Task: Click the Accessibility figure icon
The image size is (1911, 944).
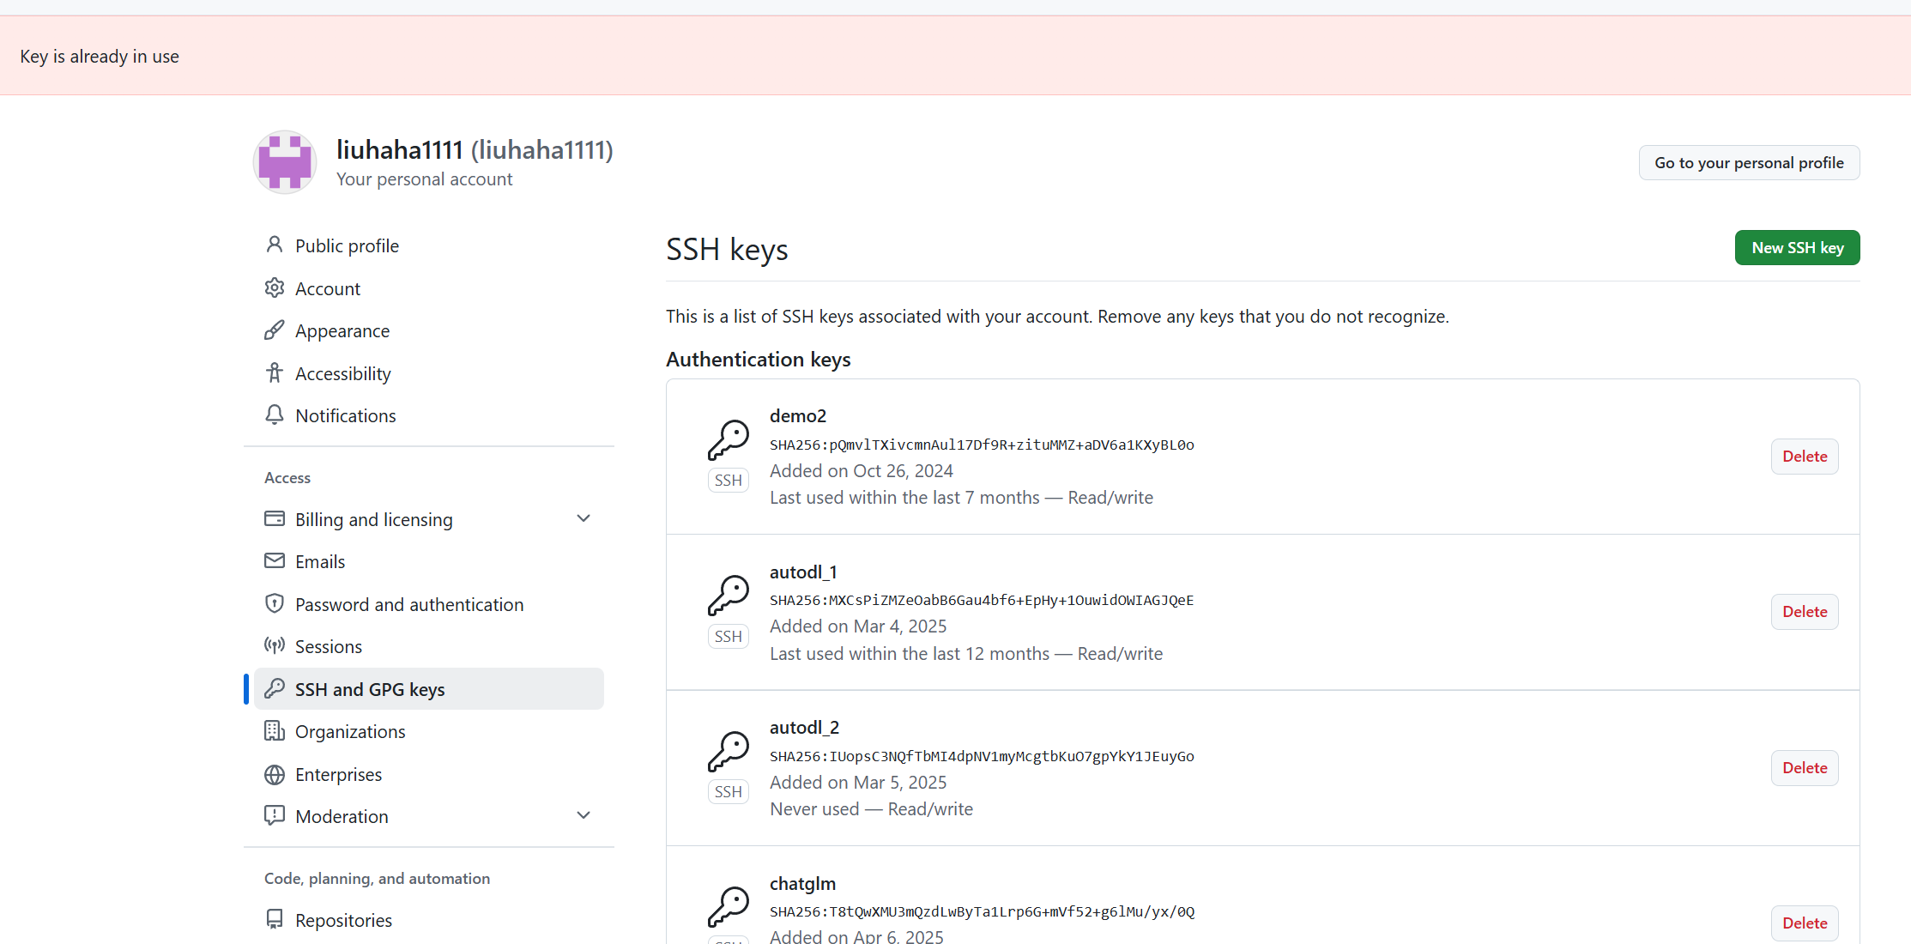Action: [274, 373]
